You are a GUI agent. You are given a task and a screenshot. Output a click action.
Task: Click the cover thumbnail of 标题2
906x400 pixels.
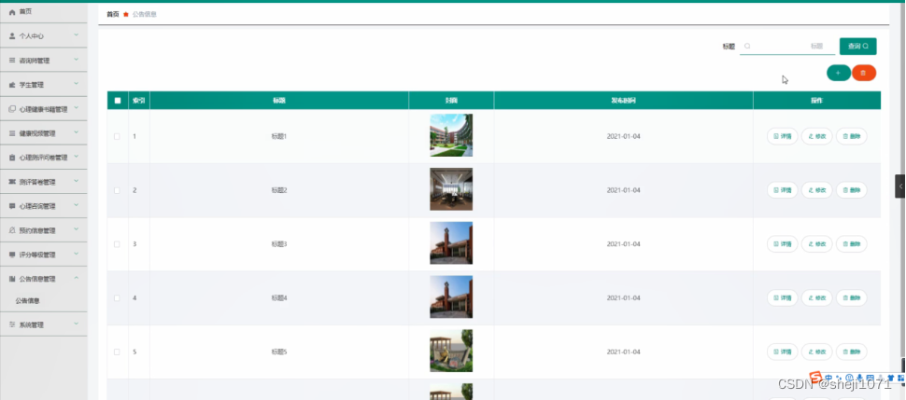point(451,189)
